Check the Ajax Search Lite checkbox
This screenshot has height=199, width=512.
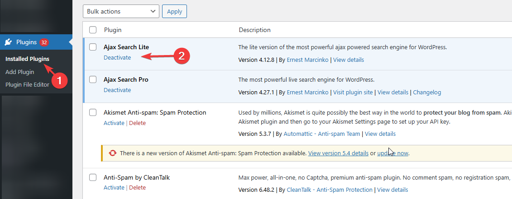pyautogui.click(x=93, y=47)
